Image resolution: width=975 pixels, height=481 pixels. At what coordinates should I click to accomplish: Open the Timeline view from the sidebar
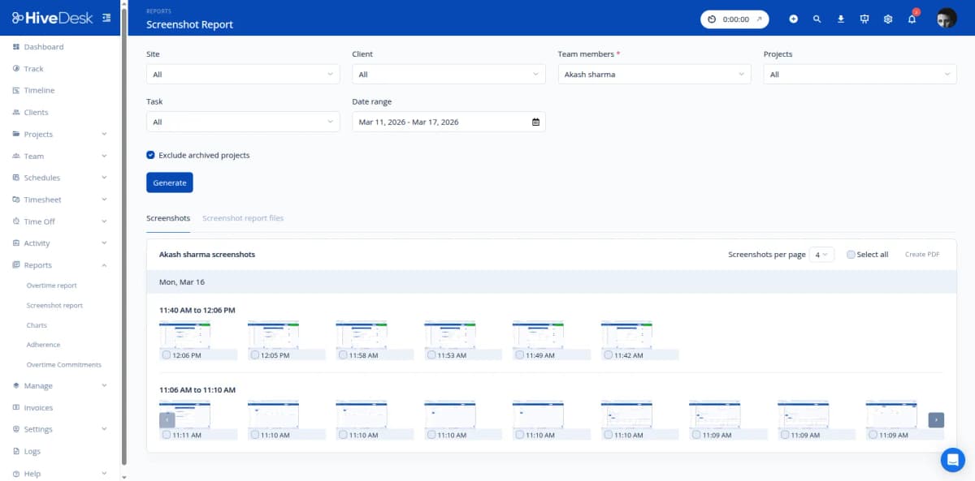pyautogui.click(x=37, y=90)
